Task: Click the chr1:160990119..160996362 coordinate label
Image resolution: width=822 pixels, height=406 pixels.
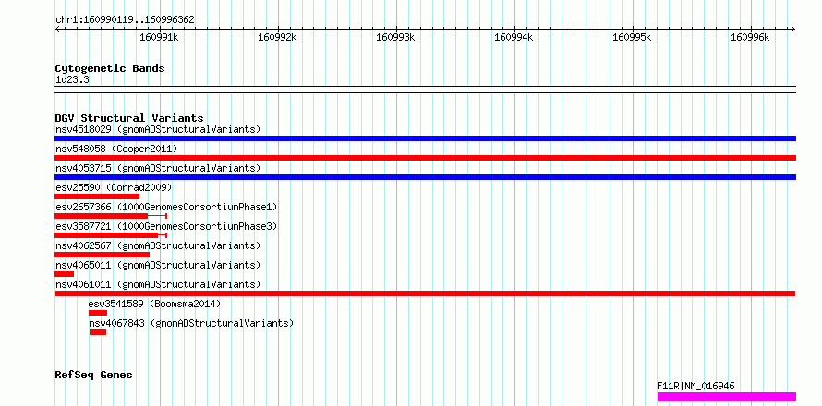Action: coord(125,20)
